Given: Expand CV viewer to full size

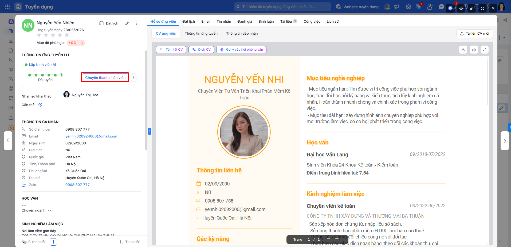Looking at the screenshot, I should click(485, 50).
